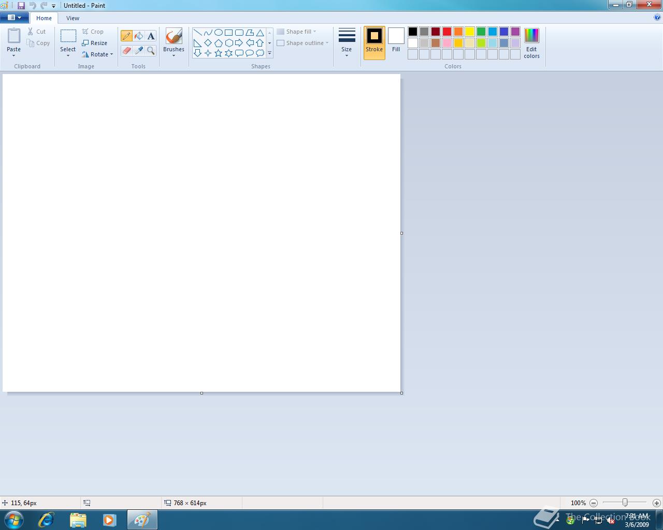Open the Shape outline dropdown
663x530 pixels.
[x=302, y=43]
